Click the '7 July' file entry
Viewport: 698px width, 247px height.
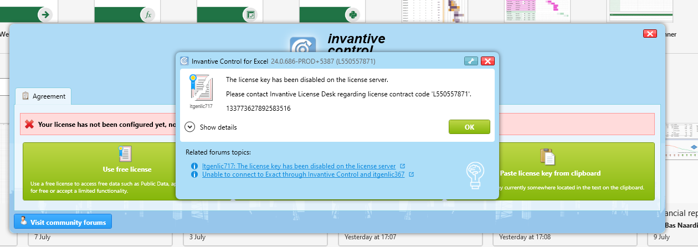43,237
